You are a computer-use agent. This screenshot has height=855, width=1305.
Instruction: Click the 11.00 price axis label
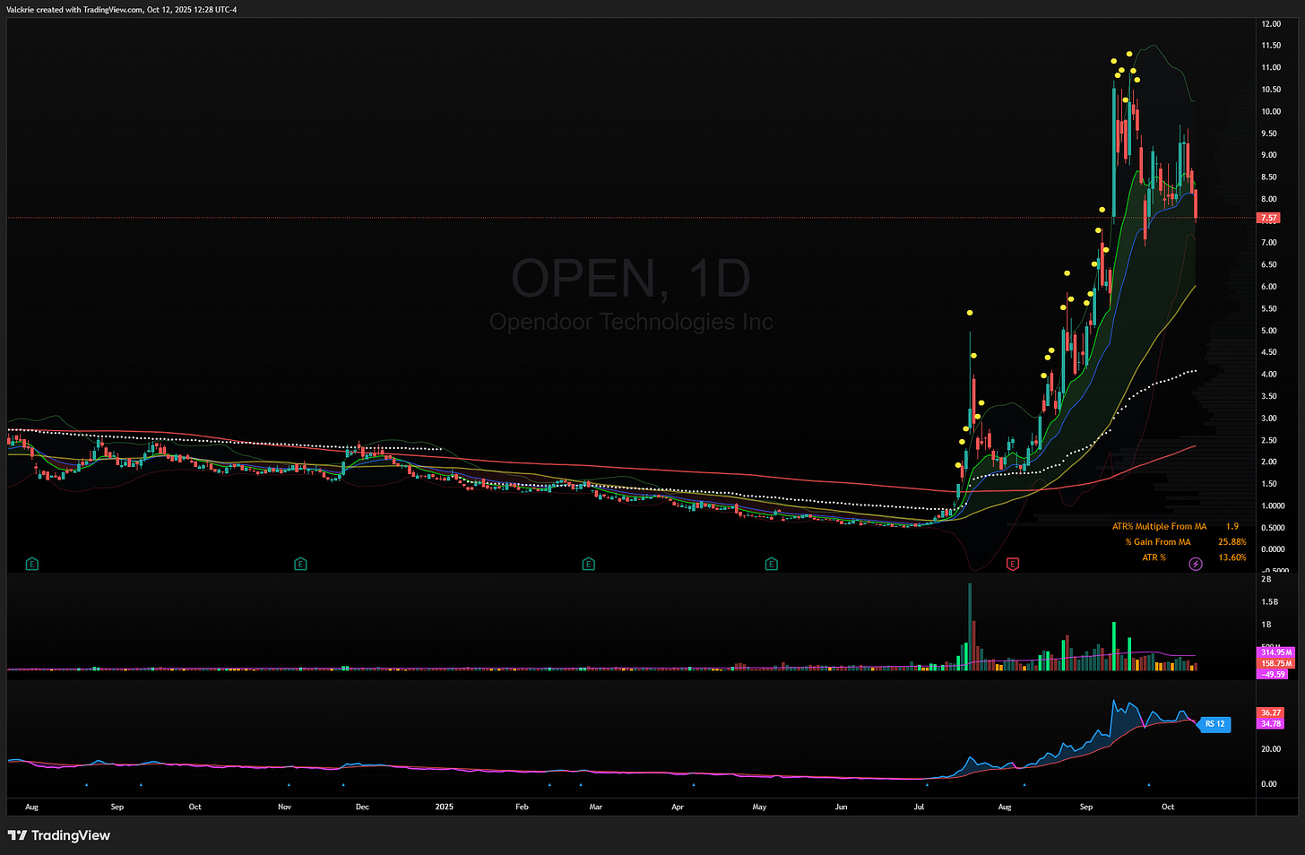[x=1271, y=68]
